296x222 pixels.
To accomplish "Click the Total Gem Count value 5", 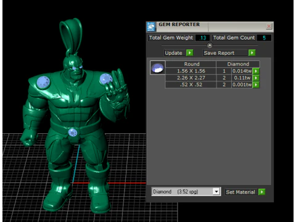I will (265, 38).
